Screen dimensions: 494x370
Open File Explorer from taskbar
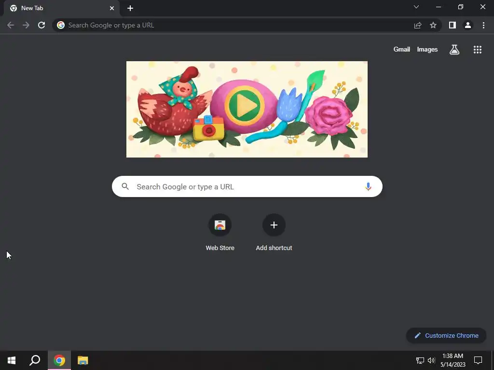[83, 360]
